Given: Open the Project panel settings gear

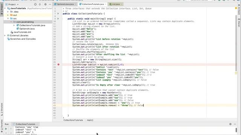Looking at the screenshot, I should pos(45,4).
